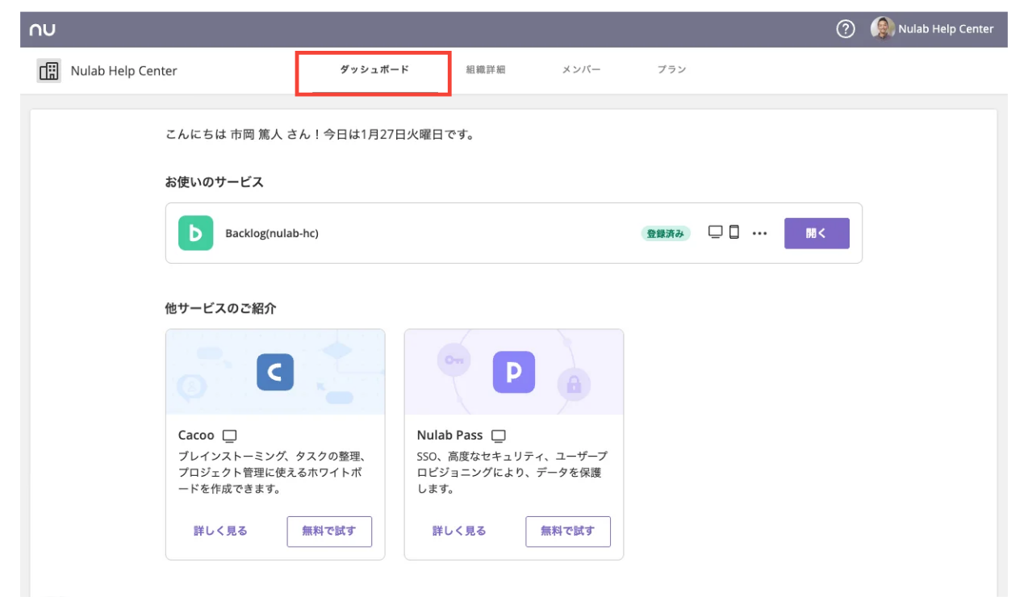
Task: Click 詳しく見る under Nulab Pass
Action: 459,531
